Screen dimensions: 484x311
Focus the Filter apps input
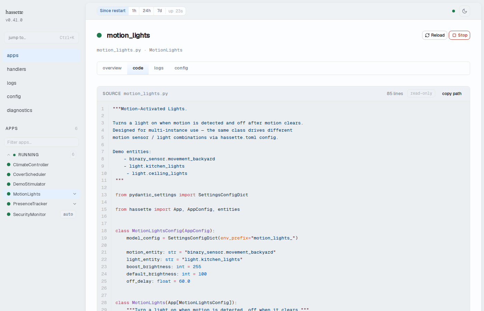[41, 142]
